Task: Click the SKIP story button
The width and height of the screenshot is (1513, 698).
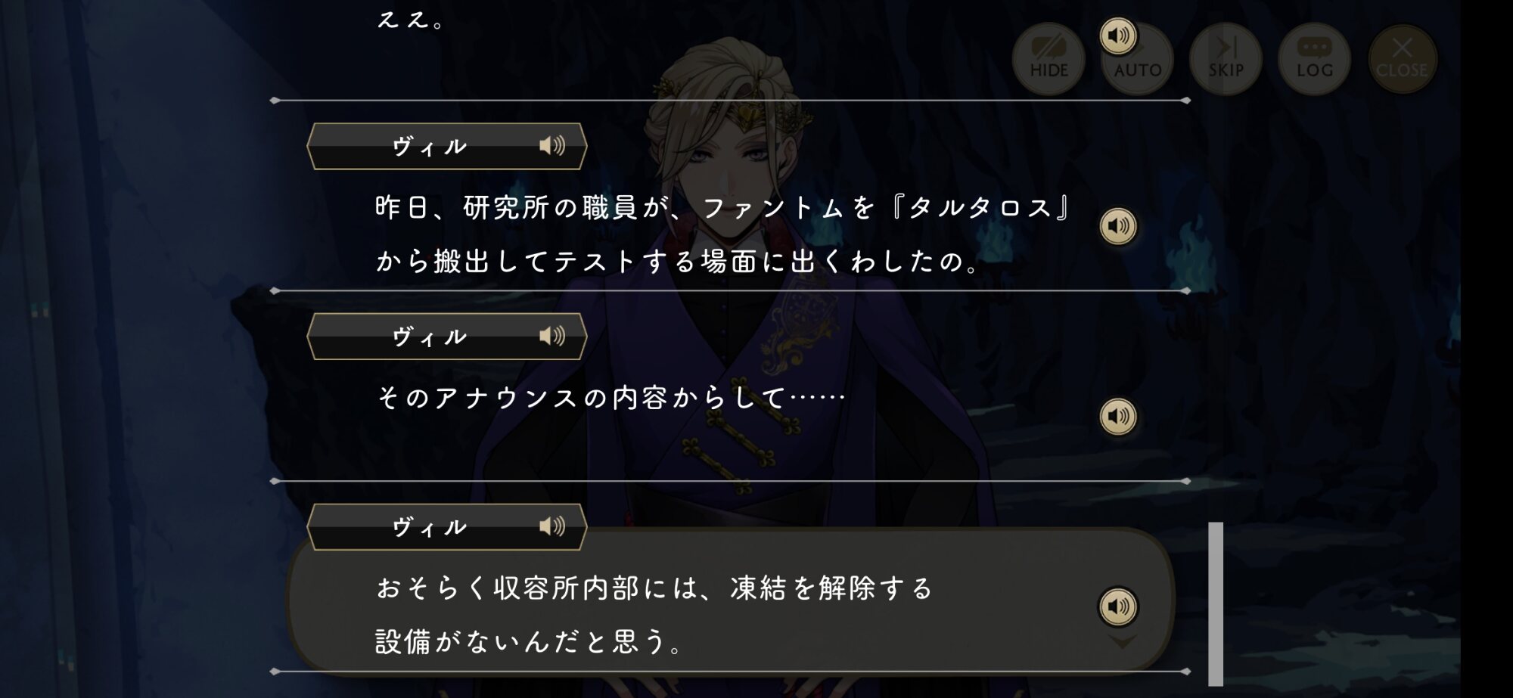Action: (1226, 59)
